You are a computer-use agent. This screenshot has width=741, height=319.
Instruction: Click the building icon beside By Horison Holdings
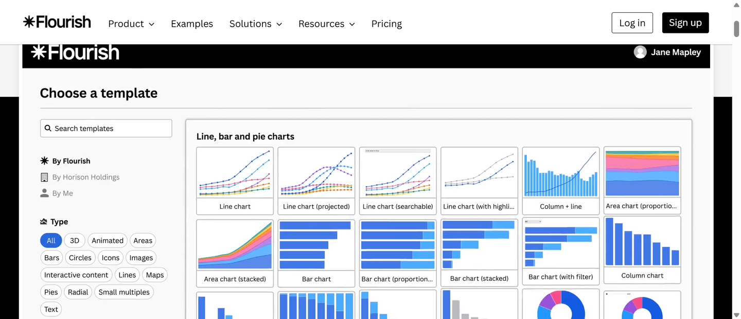pyautogui.click(x=44, y=177)
